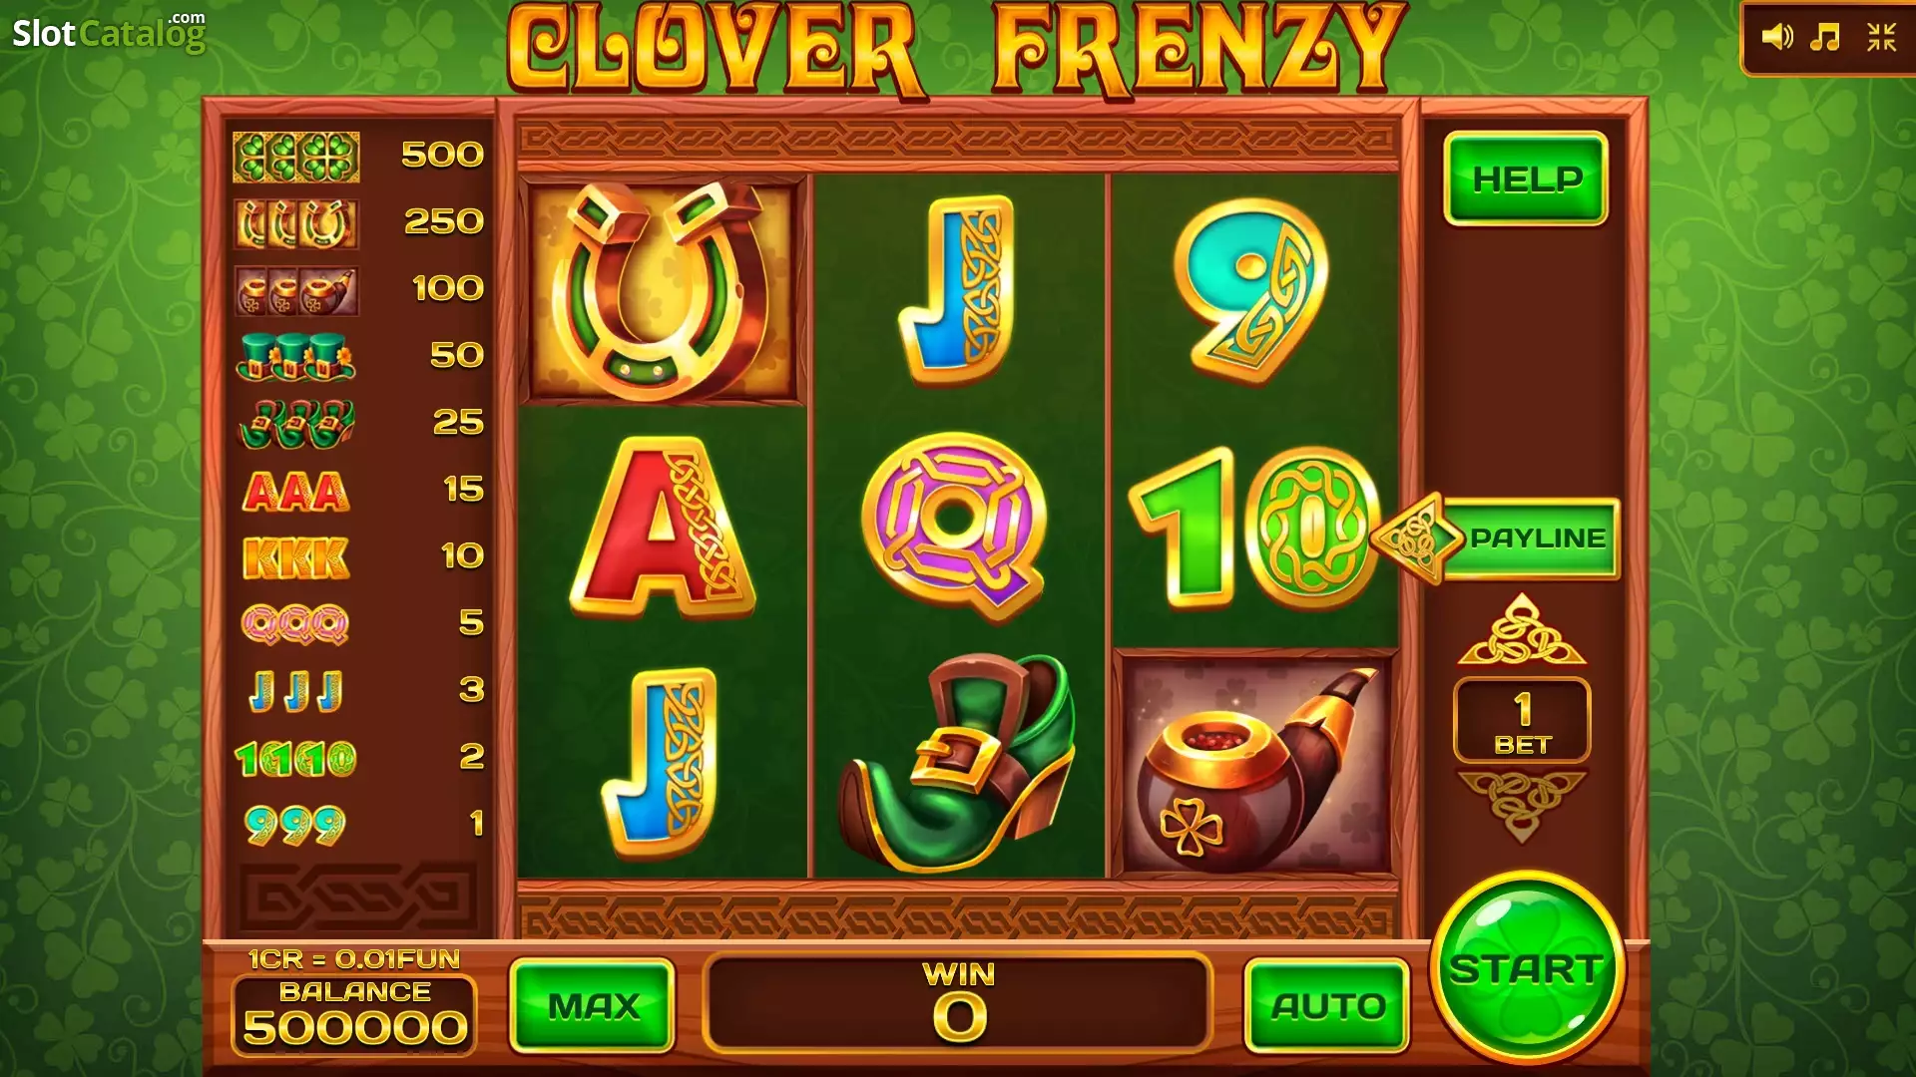Enable AUTO spin mode

click(x=1327, y=1005)
